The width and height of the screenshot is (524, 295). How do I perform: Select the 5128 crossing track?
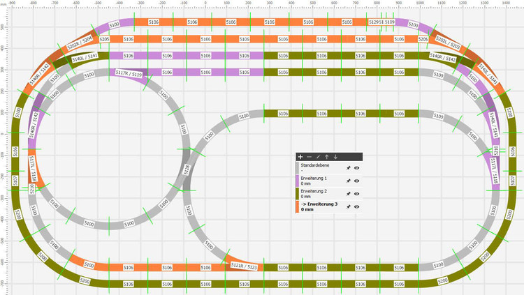click(x=187, y=169)
